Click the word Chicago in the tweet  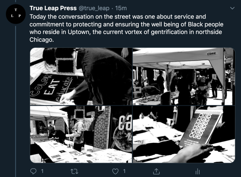click(x=41, y=40)
